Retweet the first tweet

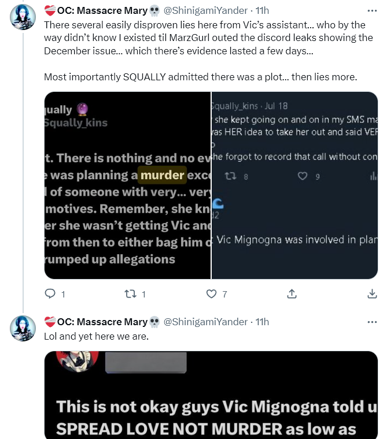coord(131,294)
